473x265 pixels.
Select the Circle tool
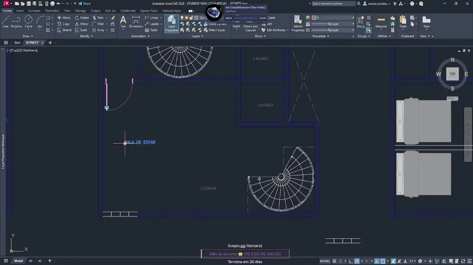tap(28, 22)
